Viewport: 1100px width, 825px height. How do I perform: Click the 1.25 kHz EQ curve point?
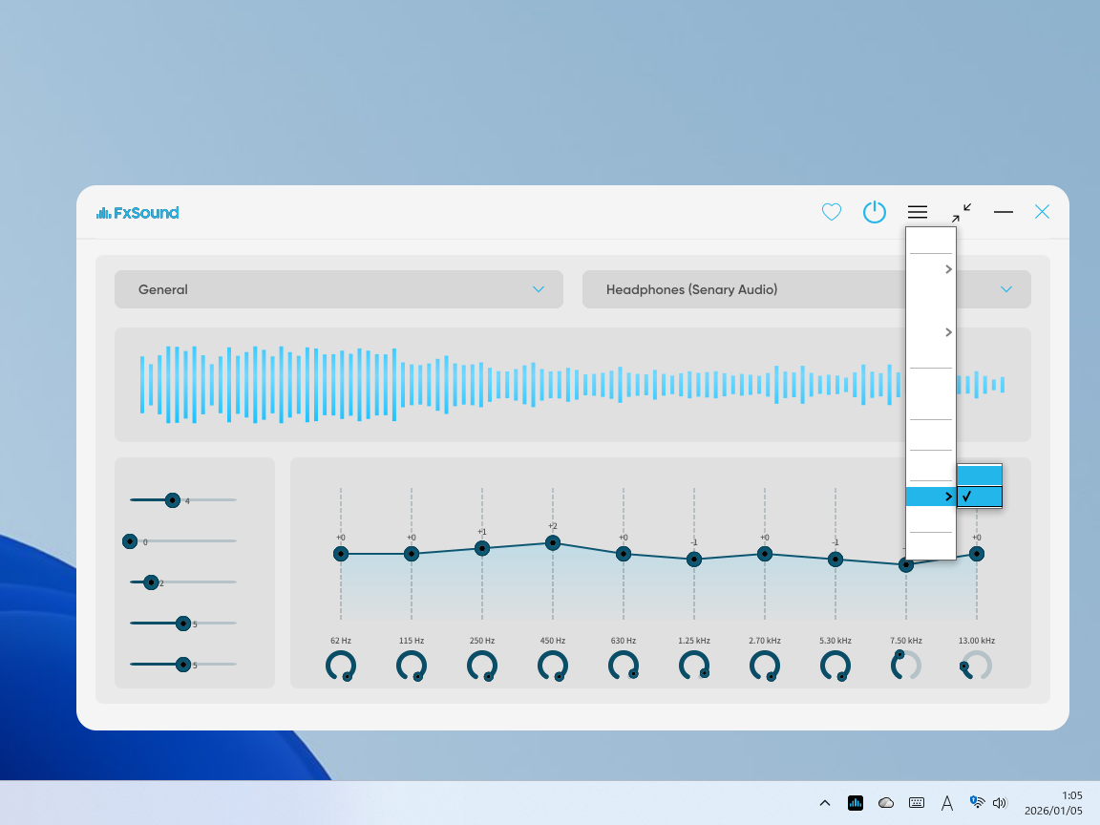click(x=694, y=560)
